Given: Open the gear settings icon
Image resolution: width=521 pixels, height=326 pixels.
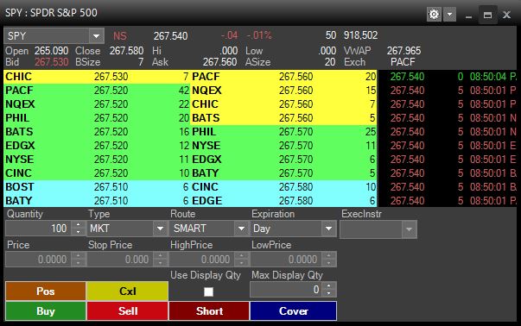Looking at the screenshot, I should click(x=434, y=15).
